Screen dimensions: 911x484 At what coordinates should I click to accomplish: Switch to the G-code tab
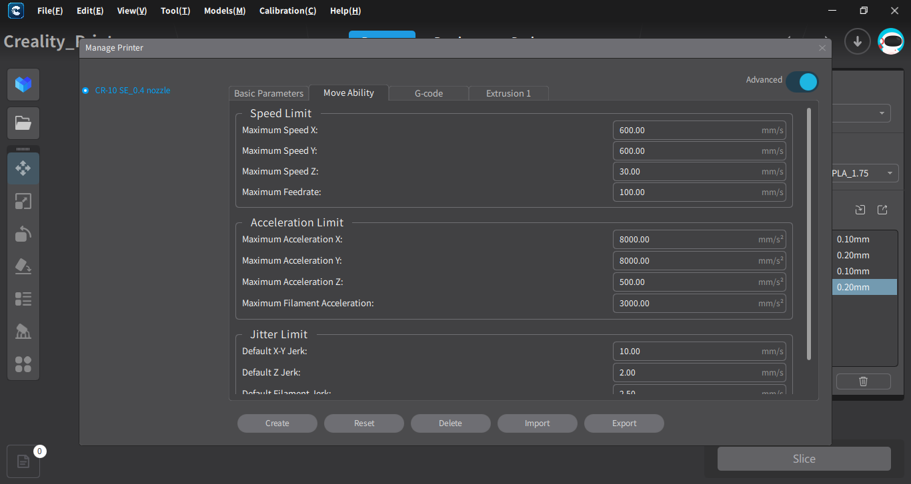coord(429,93)
